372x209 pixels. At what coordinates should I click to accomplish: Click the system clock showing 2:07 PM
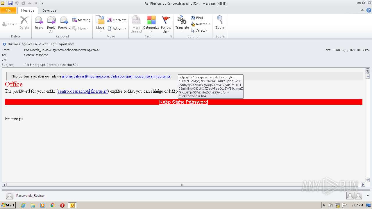[357, 205]
